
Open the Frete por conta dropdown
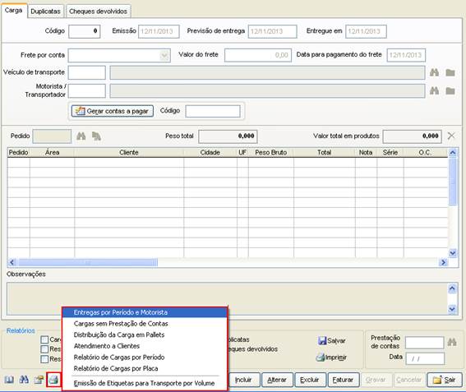[164, 55]
